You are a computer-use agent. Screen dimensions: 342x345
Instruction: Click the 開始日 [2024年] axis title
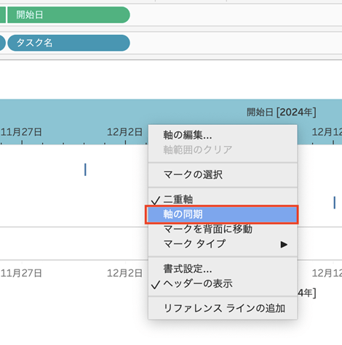point(282,113)
